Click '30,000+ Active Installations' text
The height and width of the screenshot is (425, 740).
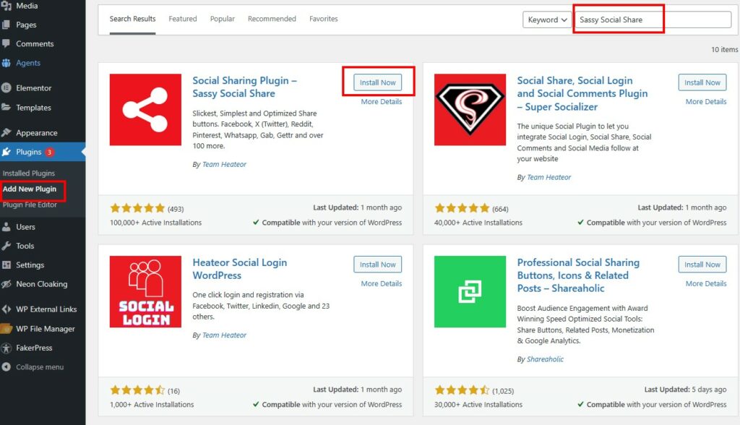(x=478, y=404)
